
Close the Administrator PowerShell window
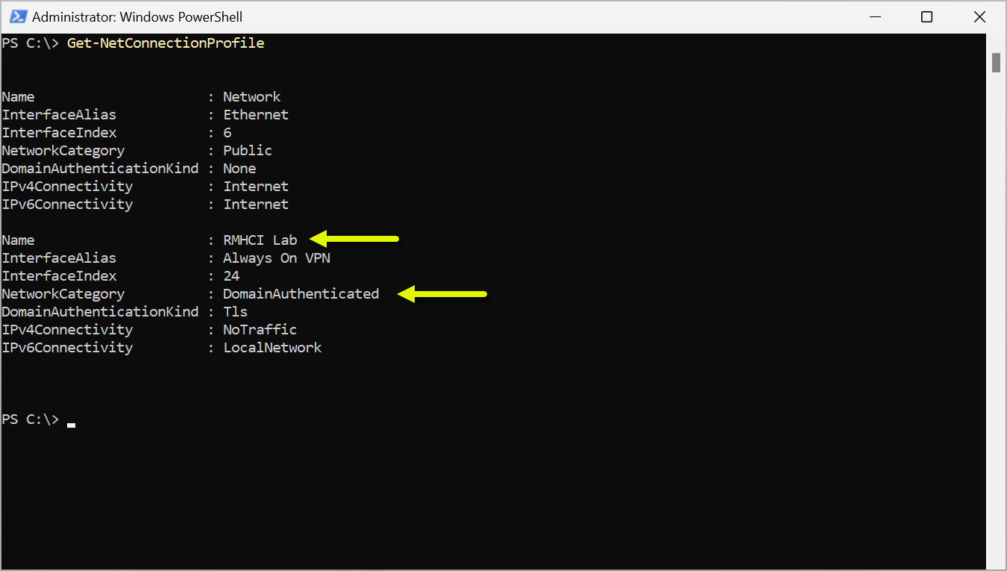coord(979,16)
